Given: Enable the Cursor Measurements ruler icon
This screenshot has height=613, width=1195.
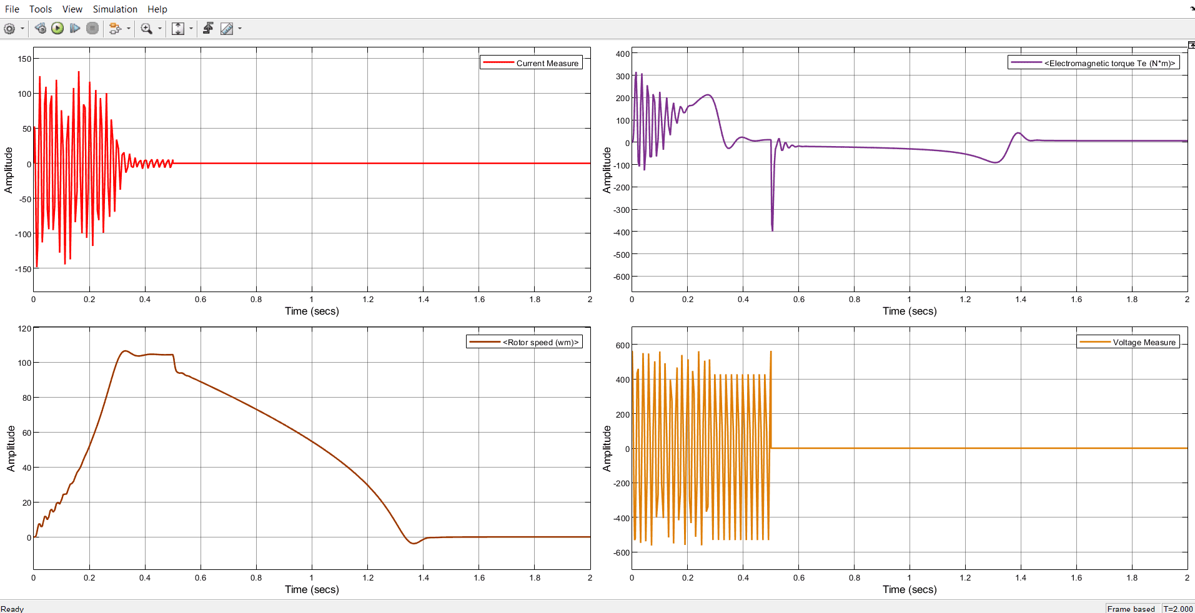Looking at the screenshot, I should [x=227, y=29].
